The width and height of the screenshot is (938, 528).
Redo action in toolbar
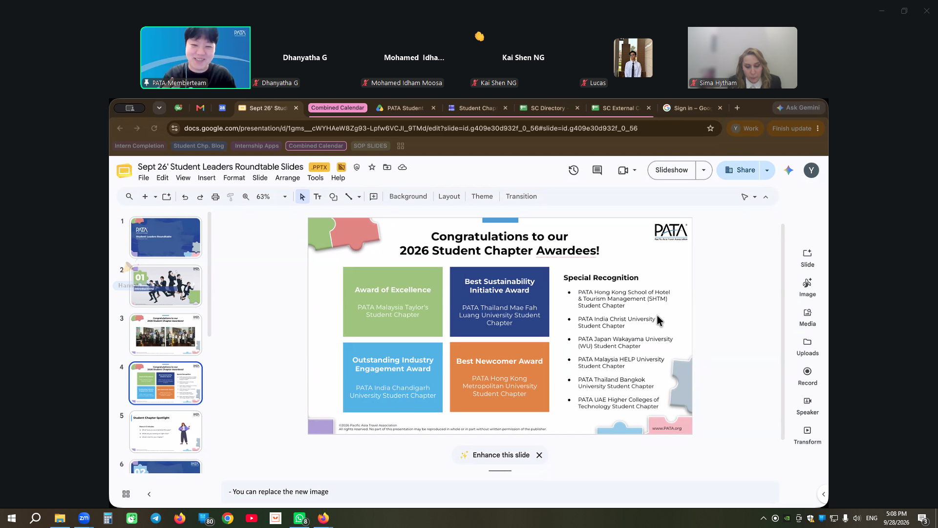click(200, 197)
